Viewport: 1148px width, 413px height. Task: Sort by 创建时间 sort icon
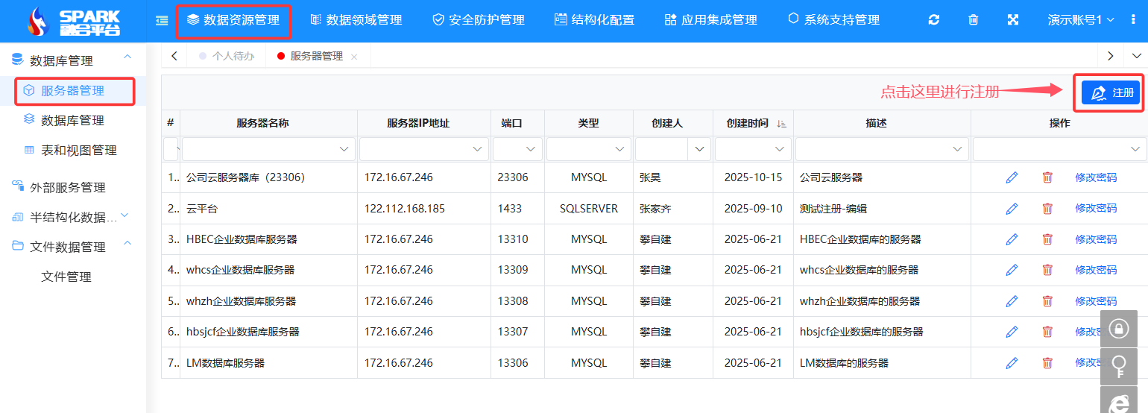click(781, 124)
